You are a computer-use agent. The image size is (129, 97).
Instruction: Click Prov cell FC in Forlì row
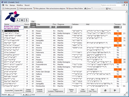(54, 67)
